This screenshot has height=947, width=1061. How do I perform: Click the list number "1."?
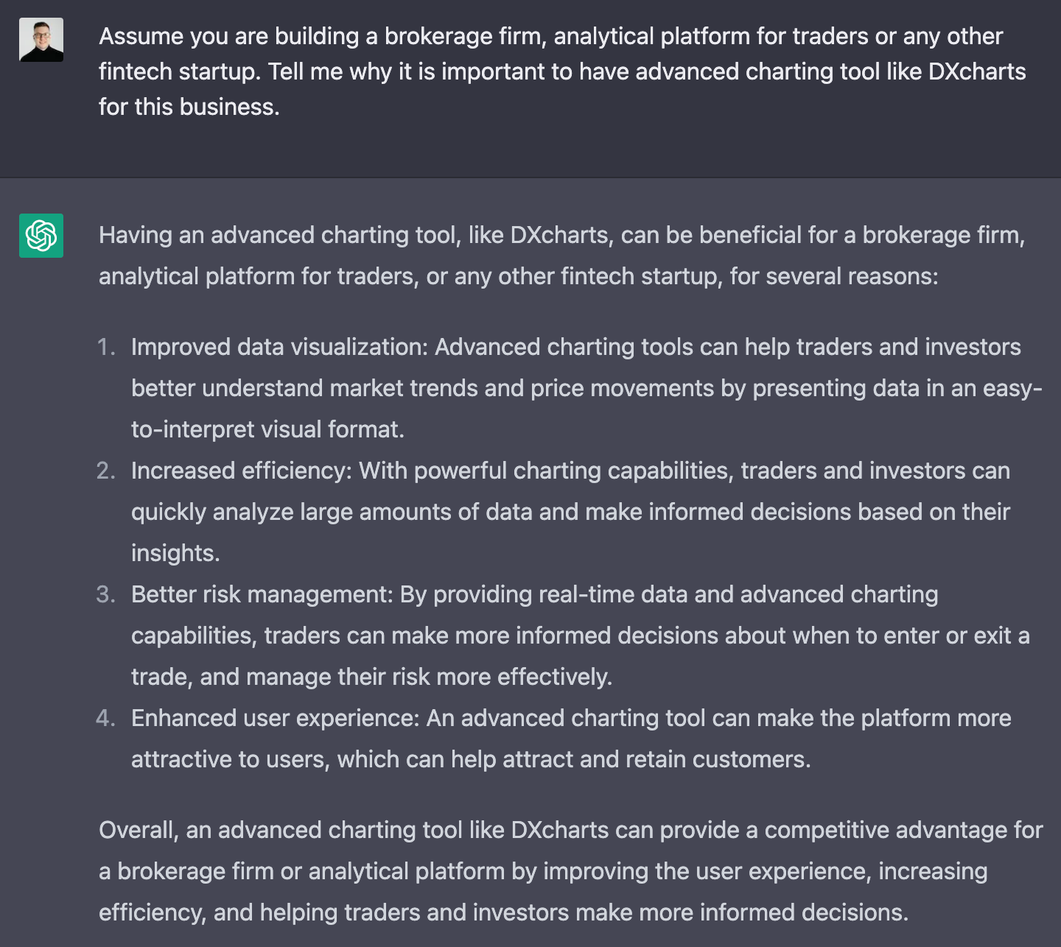(x=107, y=347)
